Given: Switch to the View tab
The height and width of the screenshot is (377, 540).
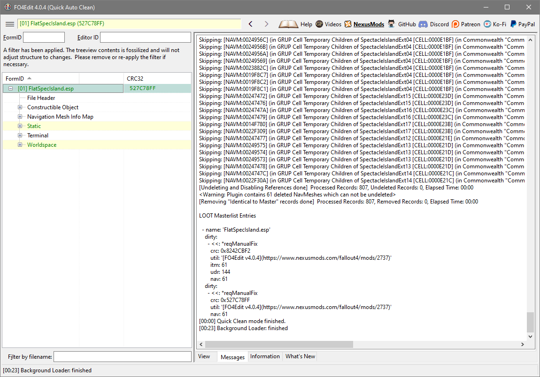Looking at the screenshot, I should [x=204, y=356].
